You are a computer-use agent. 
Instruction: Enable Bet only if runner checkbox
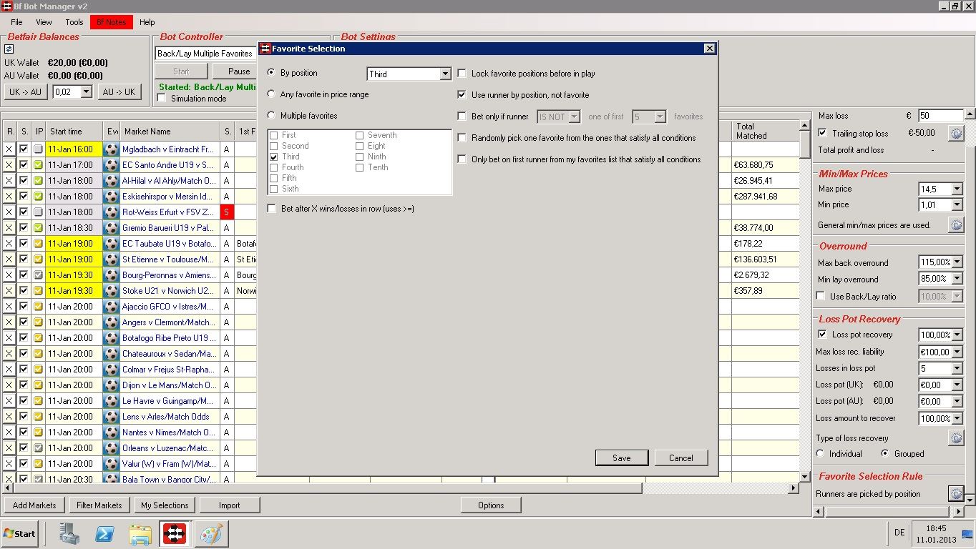click(x=462, y=117)
